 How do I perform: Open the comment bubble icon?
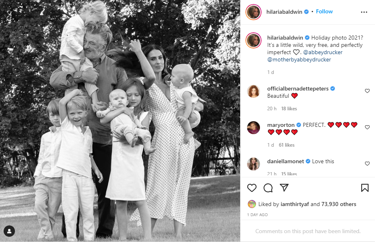268,188
